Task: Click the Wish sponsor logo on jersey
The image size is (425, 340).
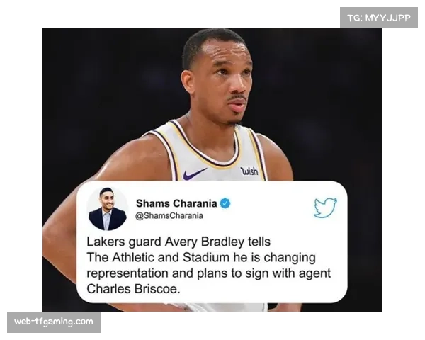Action: [249, 171]
